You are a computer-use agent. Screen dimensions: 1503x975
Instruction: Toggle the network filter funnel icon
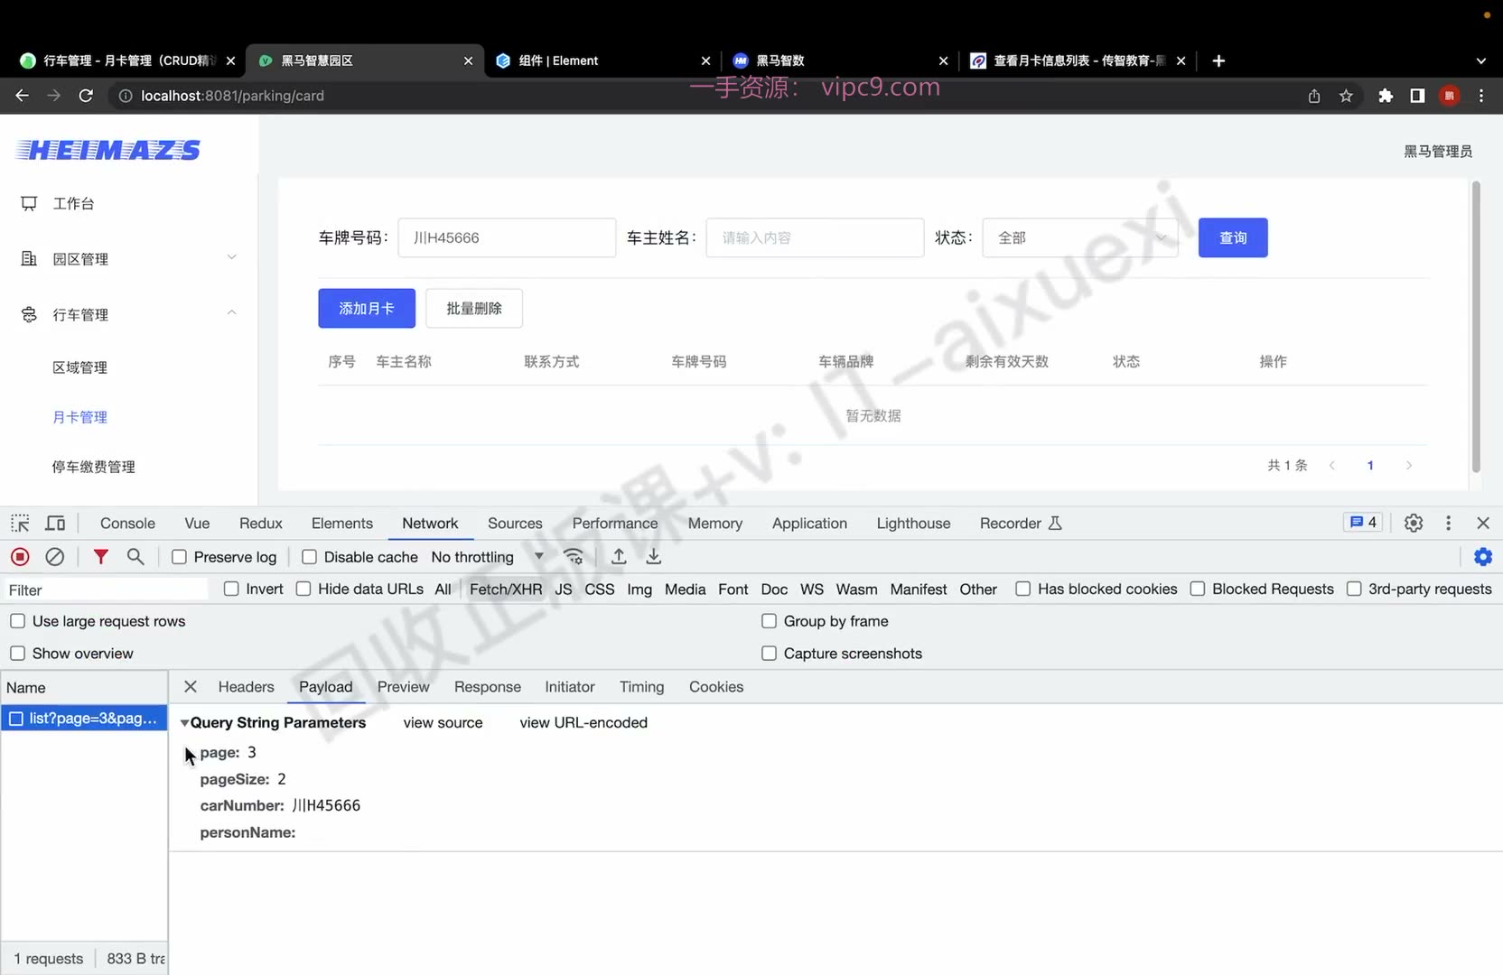point(101,557)
